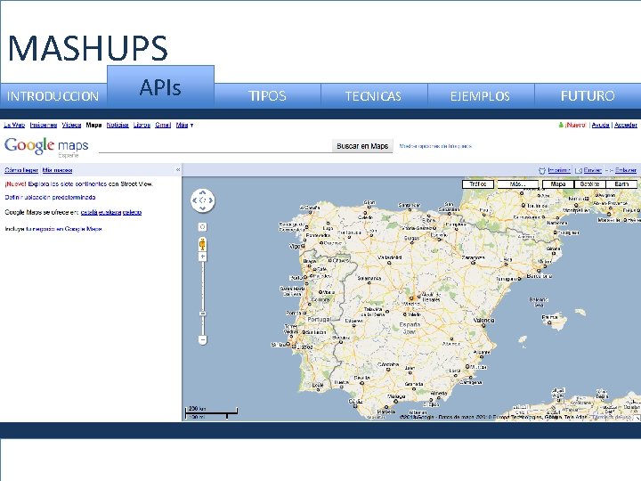Zoom in with the plus button
Image resolution: width=641 pixels, height=481 pixels.
[x=202, y=257]
